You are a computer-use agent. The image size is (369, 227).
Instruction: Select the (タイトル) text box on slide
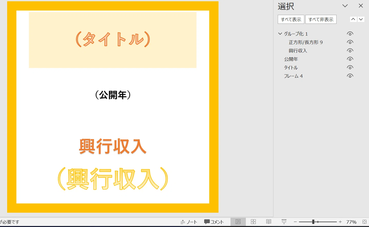point(113,40)
